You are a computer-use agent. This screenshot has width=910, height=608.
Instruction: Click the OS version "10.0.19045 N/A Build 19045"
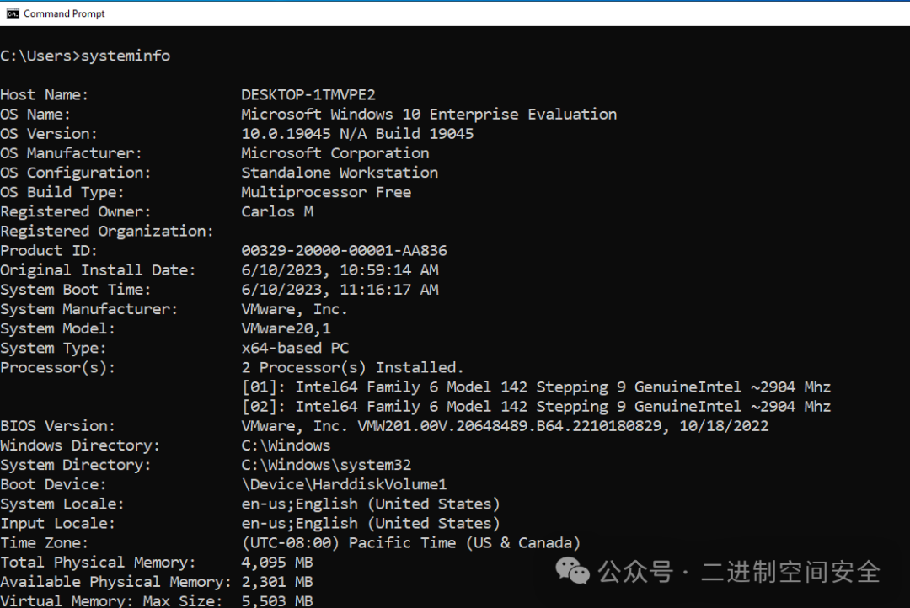click(x=357, y=133)
